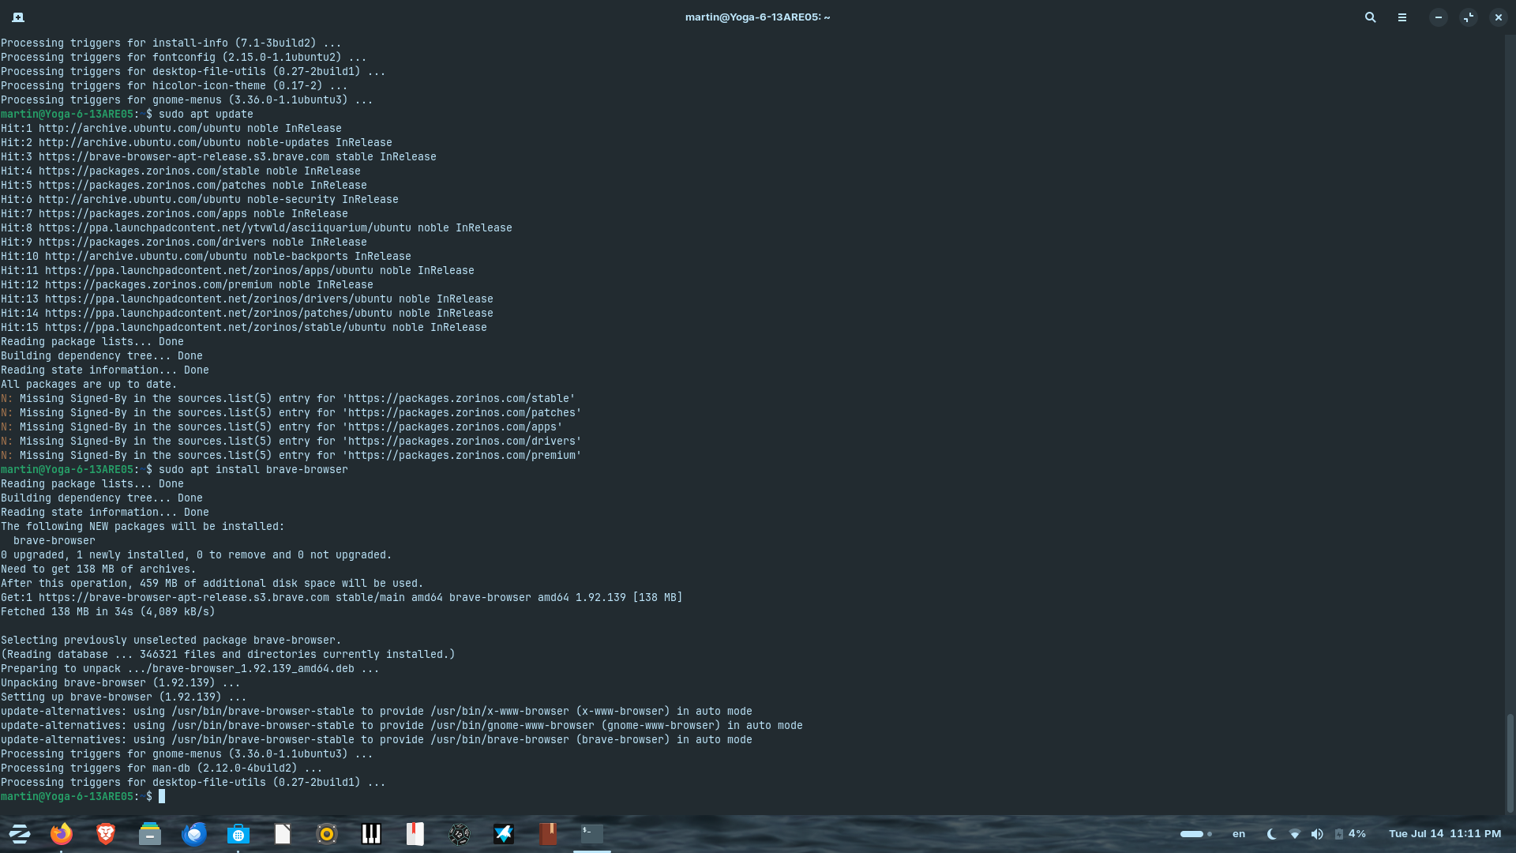Open the piano keyboard app icon
The height and width of the screenshot is (853, 1516).
(x=371, y=833)
